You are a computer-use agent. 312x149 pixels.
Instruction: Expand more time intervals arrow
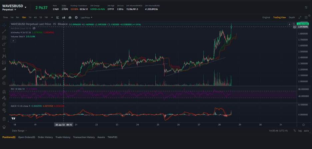[x=52, y=18]
